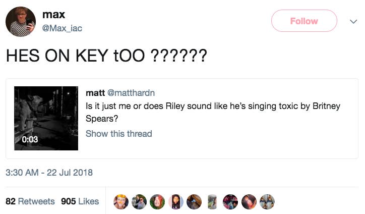Click the "max" display name
The image size is (365, 214).
(x=53, y=15)
